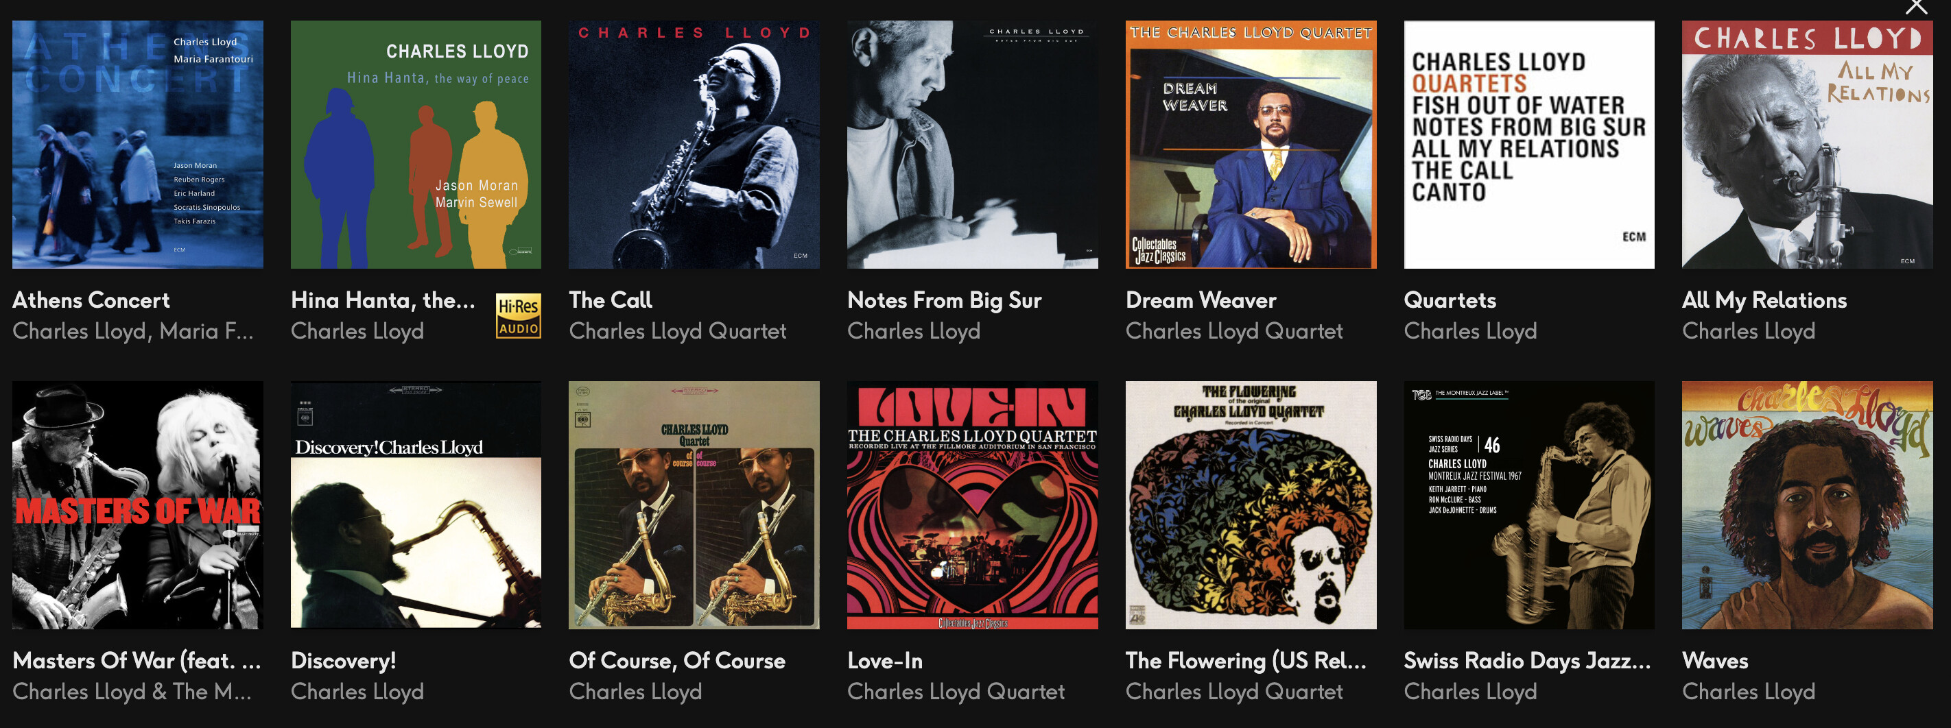Select the All My Relations cover
This screenshot has width=1951, height=728.
click(x=1807, y=144)
